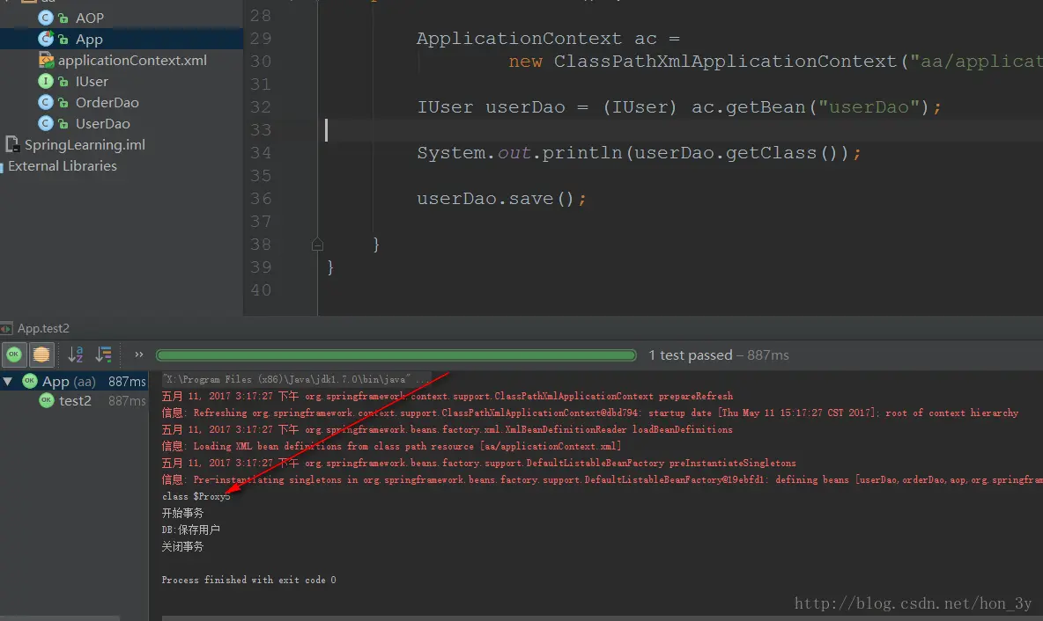The height and width of the screenshot is (621, 1043).
Task: Select the App class in project tree
Action: click(x=88, y=40)
